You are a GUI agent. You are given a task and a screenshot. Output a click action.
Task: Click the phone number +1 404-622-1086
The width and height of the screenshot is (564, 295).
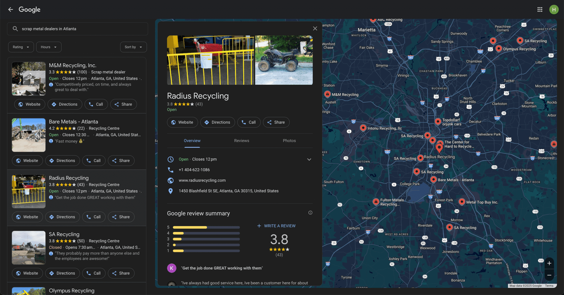[194, 170]
